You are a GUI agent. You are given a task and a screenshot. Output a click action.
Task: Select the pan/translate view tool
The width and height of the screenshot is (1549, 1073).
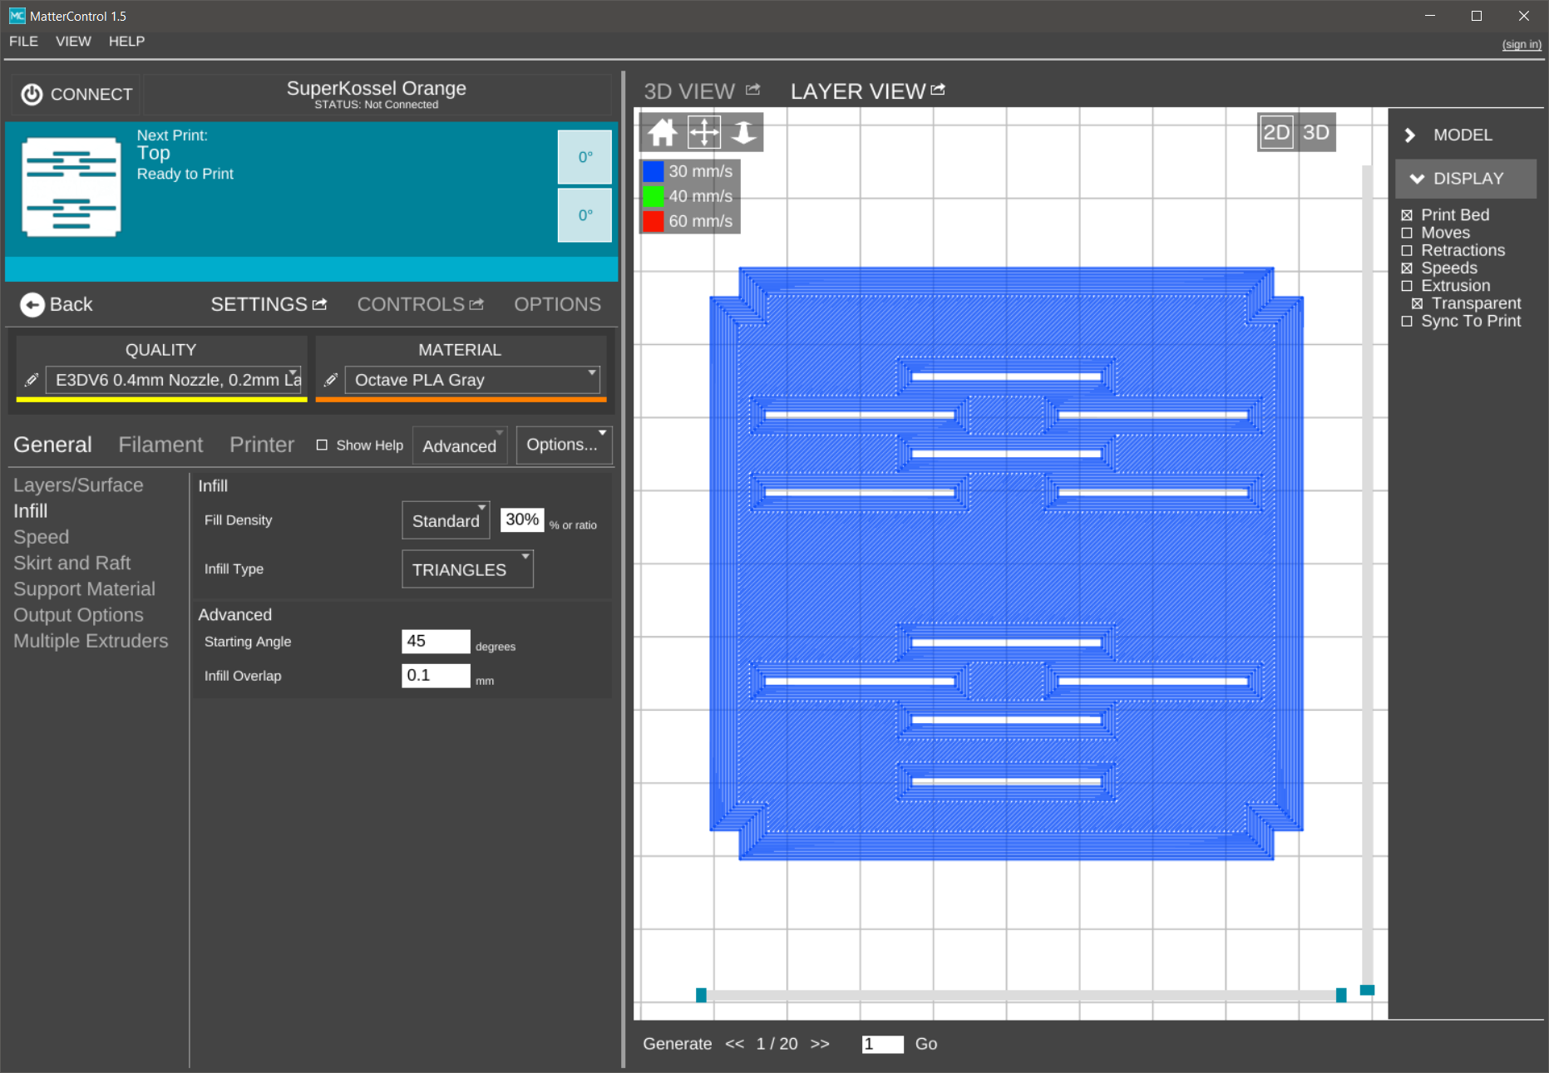point(703,133)
